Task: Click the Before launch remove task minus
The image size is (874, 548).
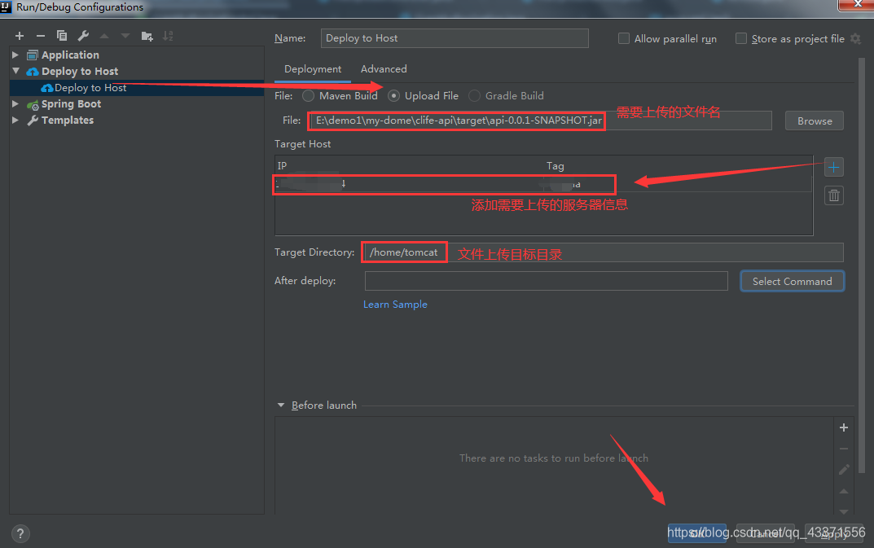Action: pos(844,449)
